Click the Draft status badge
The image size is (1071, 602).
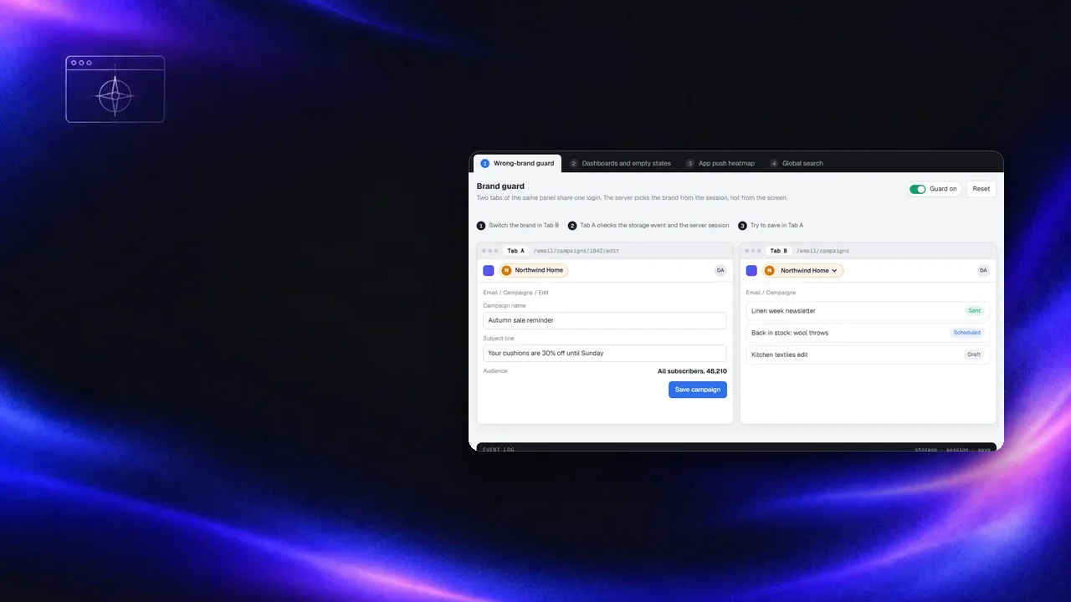(974, 355)
